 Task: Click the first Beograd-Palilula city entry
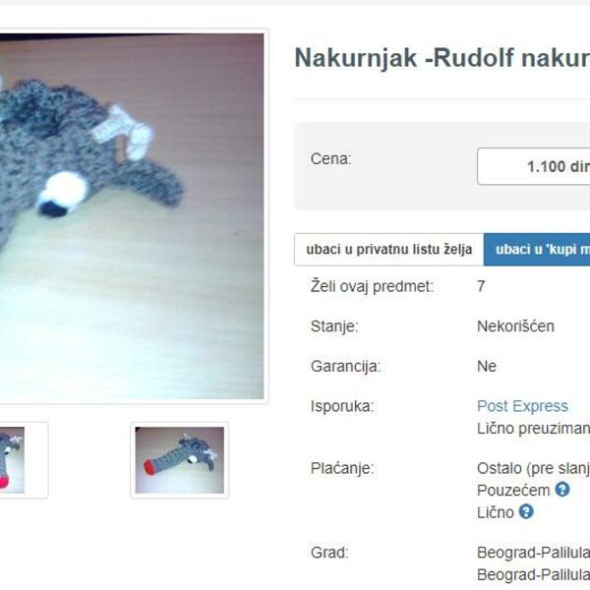534,553
